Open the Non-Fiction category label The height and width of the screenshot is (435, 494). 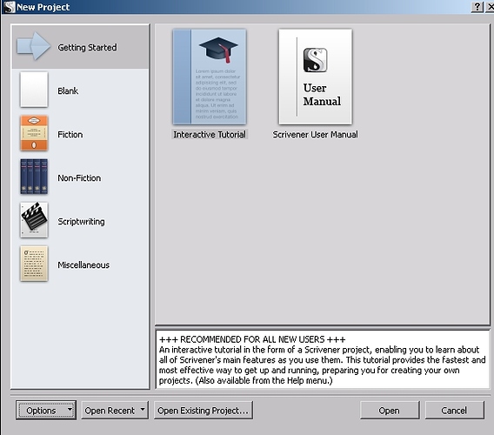click(79, 178)
